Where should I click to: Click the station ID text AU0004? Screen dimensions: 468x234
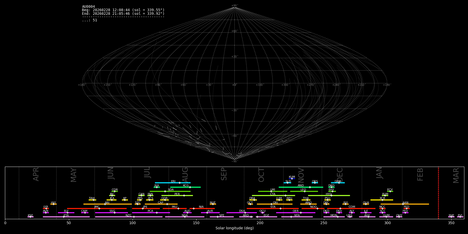tap(88, 7)
